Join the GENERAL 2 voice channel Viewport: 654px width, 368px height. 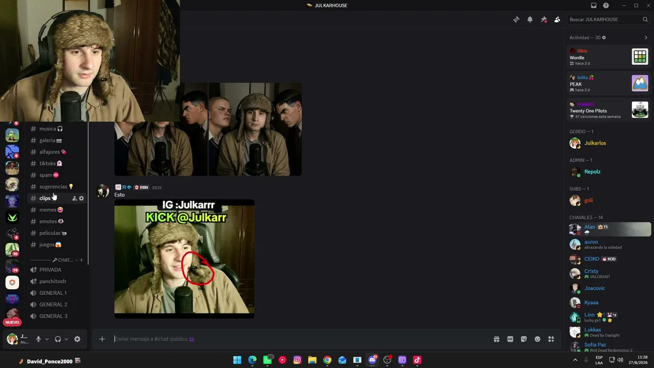tap(57, 305)
